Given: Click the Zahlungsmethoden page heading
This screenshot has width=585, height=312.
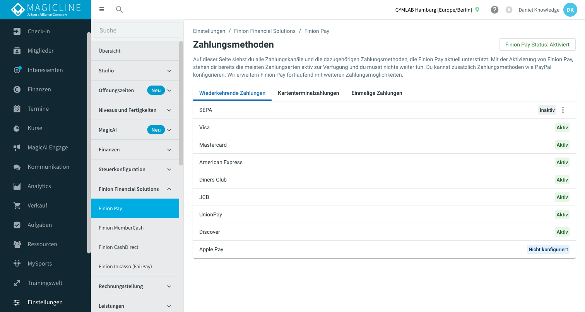Looking at the screenshot, I should pyautogui.click(x=233, y=45).
